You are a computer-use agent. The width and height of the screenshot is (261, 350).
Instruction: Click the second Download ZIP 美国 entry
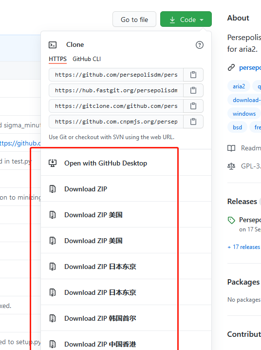126,241
